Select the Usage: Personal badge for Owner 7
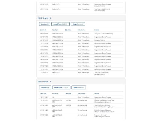This screenshot has height=121, width=162. pos(79,87)
